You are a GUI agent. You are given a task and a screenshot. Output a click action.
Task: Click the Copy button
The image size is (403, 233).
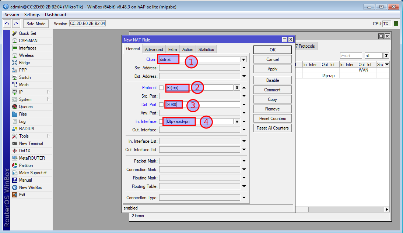[273, 99]
